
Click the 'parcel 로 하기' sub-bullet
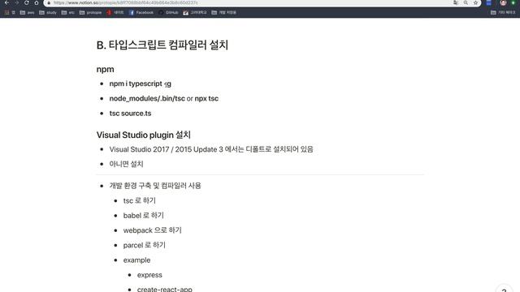(145, 245)
